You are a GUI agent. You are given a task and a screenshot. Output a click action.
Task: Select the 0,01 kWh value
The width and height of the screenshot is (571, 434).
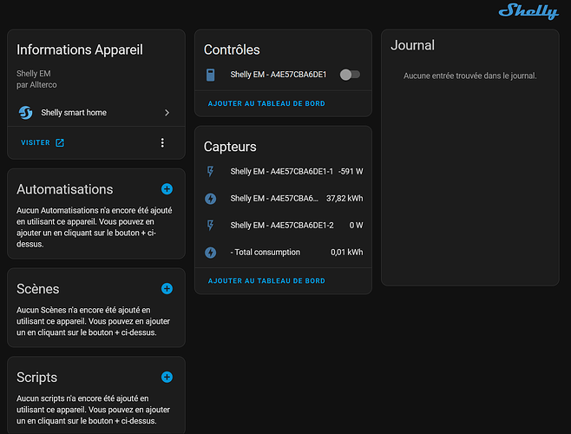point(347,253)
